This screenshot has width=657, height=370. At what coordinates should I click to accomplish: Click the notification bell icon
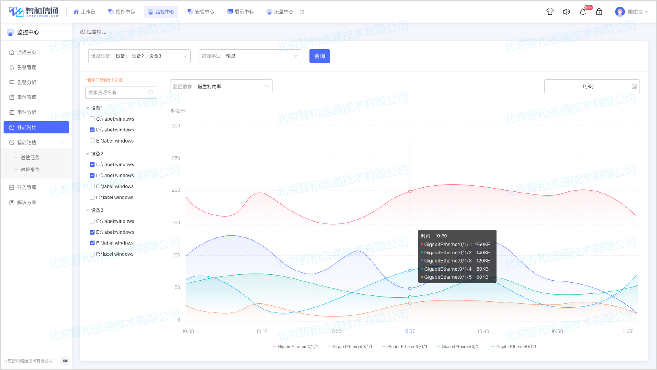583,12
